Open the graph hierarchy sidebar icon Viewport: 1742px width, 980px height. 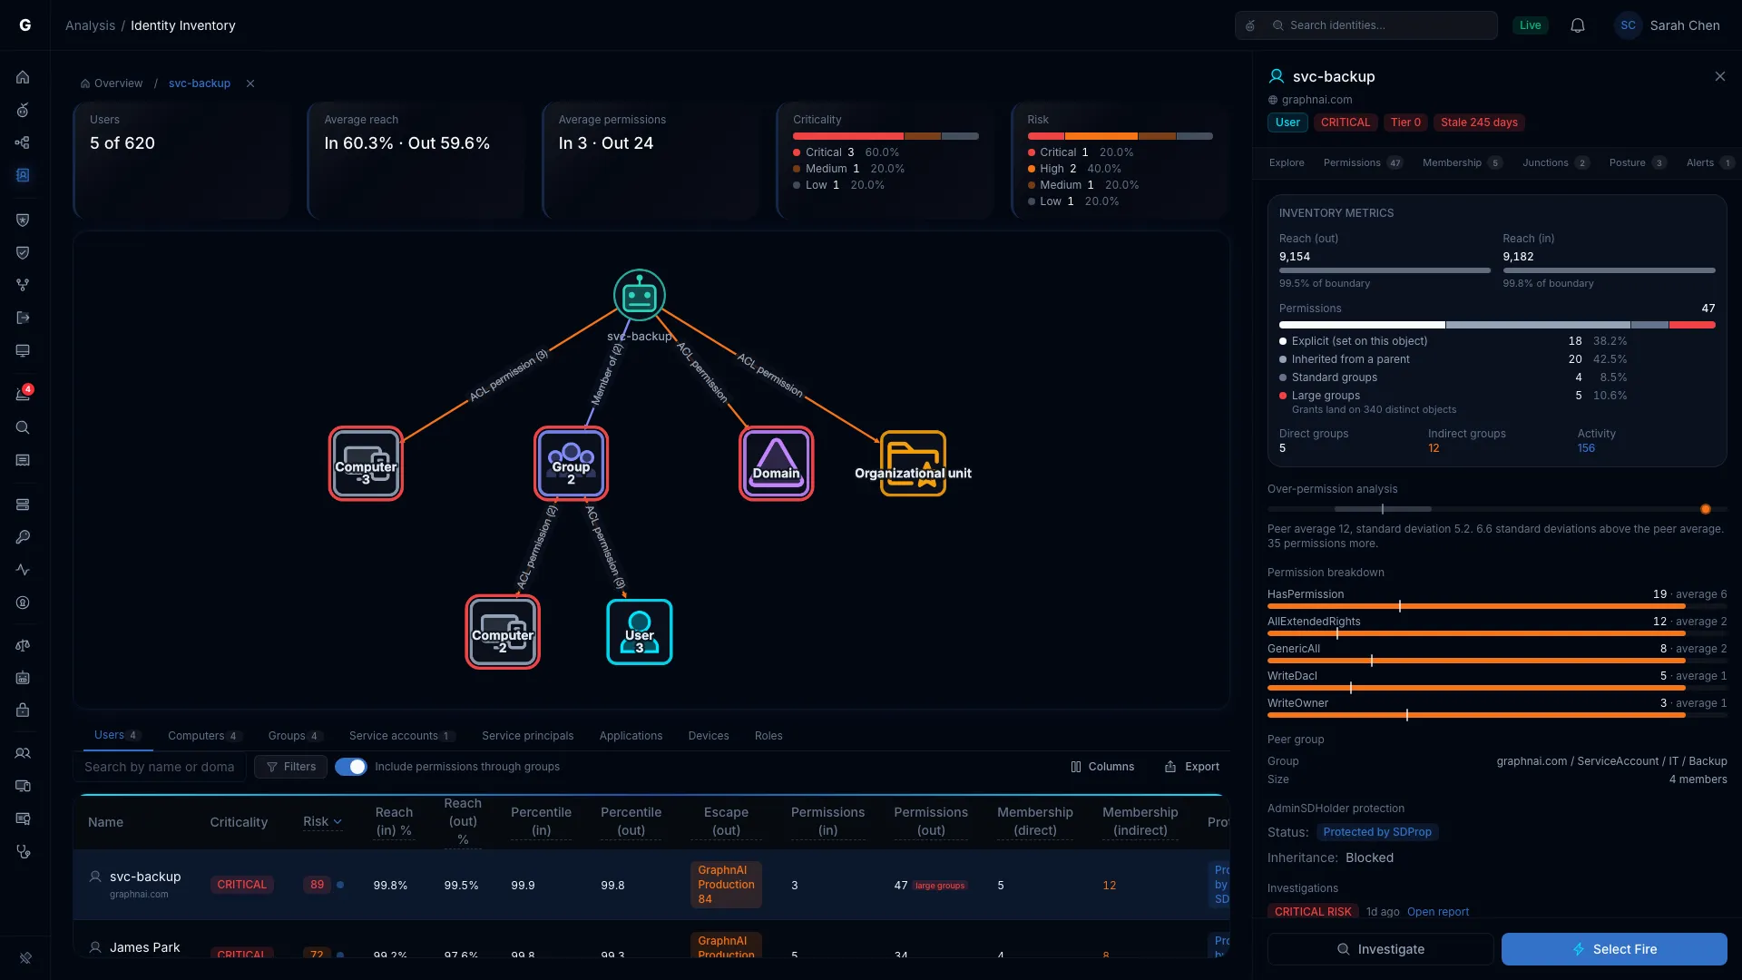pyautogui.click(x=23, y=142)
